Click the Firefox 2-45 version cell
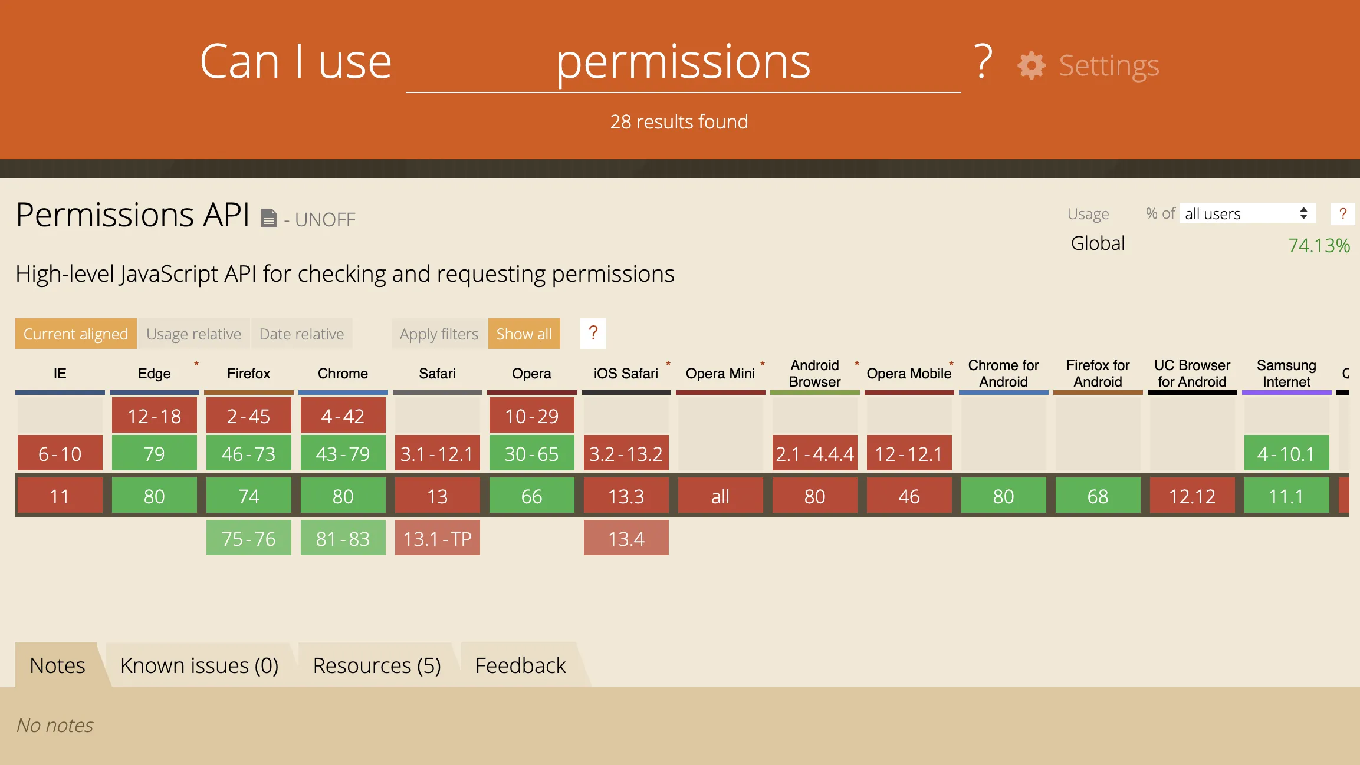 [x=249, y=416]
